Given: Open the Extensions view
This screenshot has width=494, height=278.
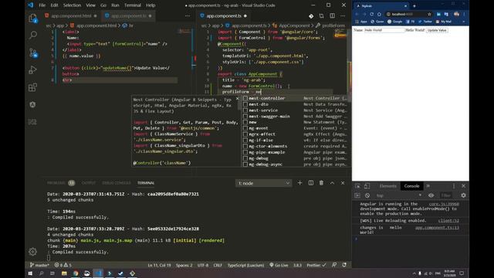Looking at the screenshot, I should pos(32,87).
